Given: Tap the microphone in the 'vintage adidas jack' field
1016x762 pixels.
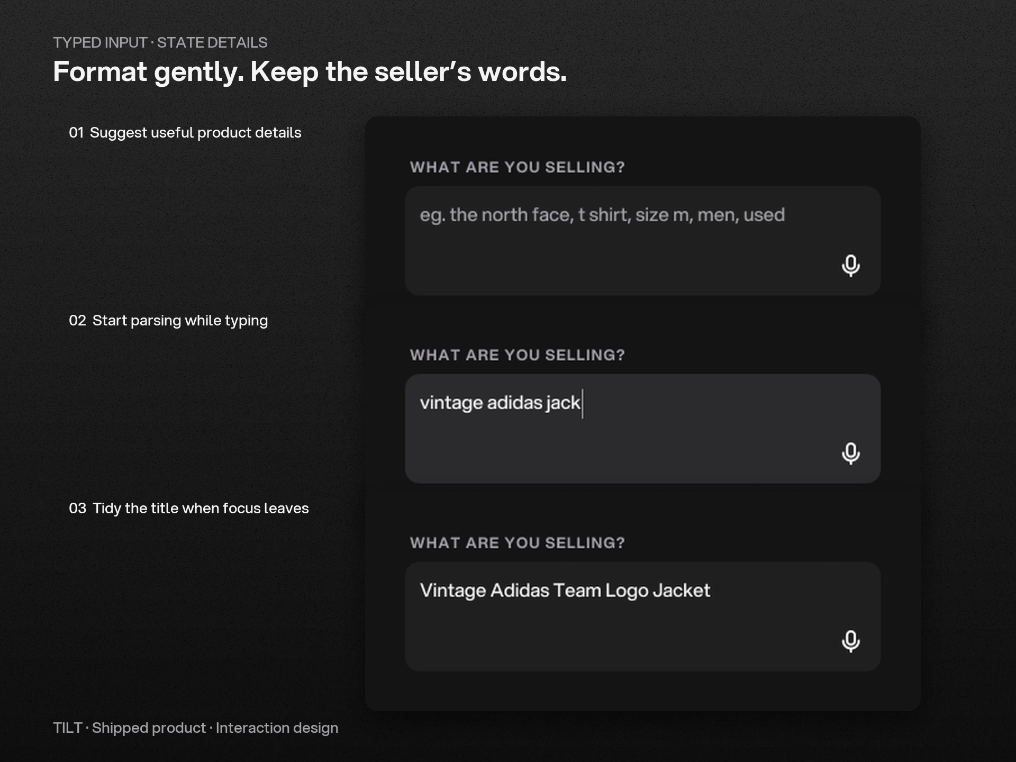Looking at the screenshot, I should pos(850,453).
